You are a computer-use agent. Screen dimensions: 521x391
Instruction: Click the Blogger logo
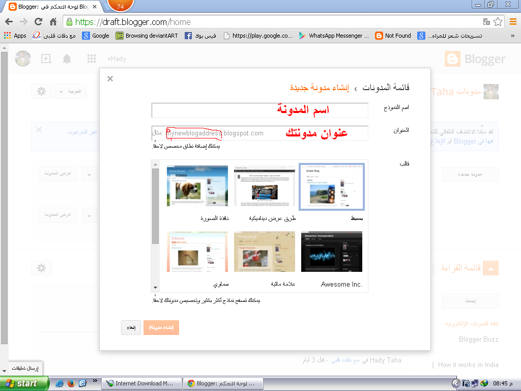pyautogui.click(x=475, y=59)
